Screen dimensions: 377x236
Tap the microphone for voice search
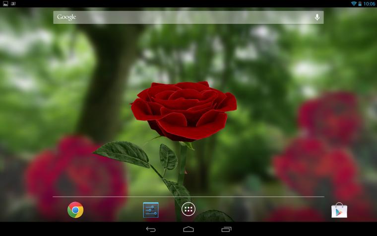coord(317,17)
